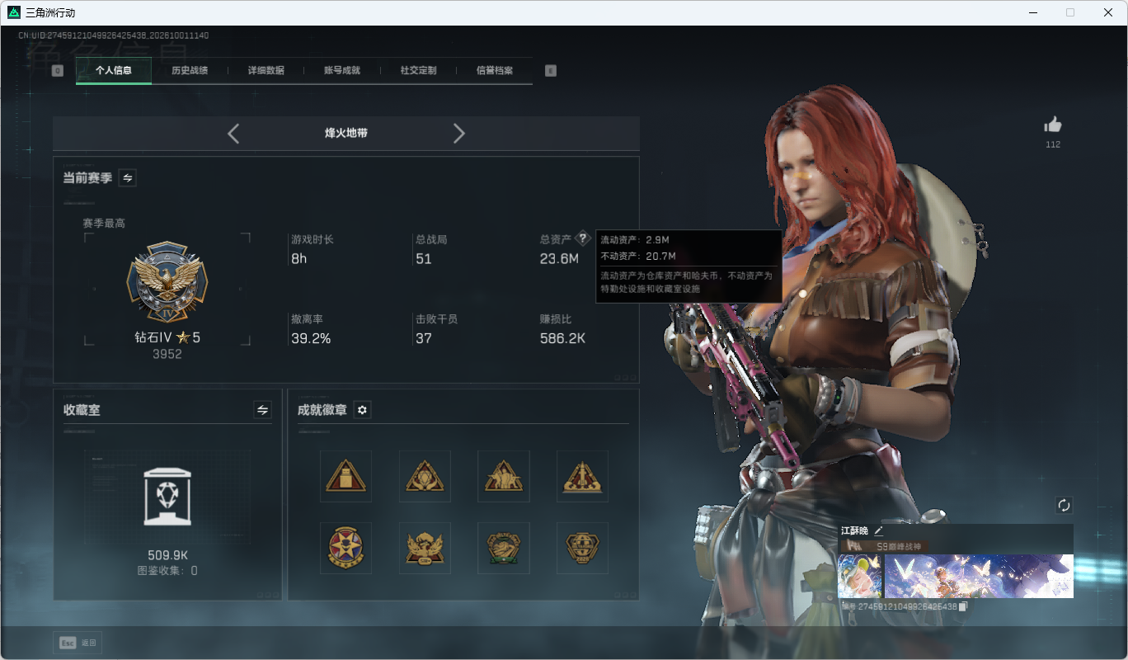Select the winged phoenix achievement badge
This screenshot has width=1128, height=660.
click(x=425, y=548)
